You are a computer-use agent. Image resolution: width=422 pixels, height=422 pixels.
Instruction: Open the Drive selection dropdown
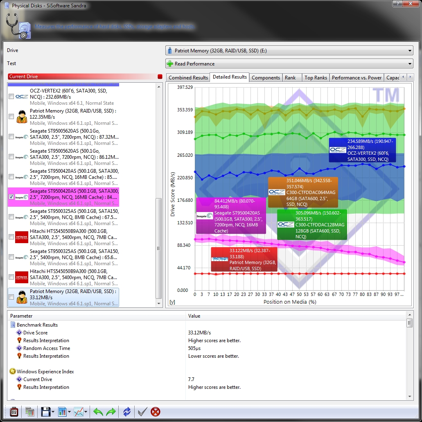pyautogui.click(x=289, y=51)
